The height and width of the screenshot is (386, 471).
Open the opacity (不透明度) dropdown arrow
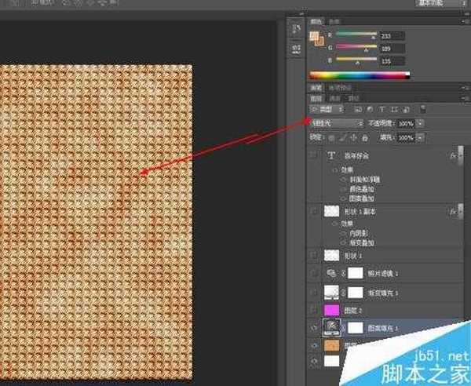420,124
